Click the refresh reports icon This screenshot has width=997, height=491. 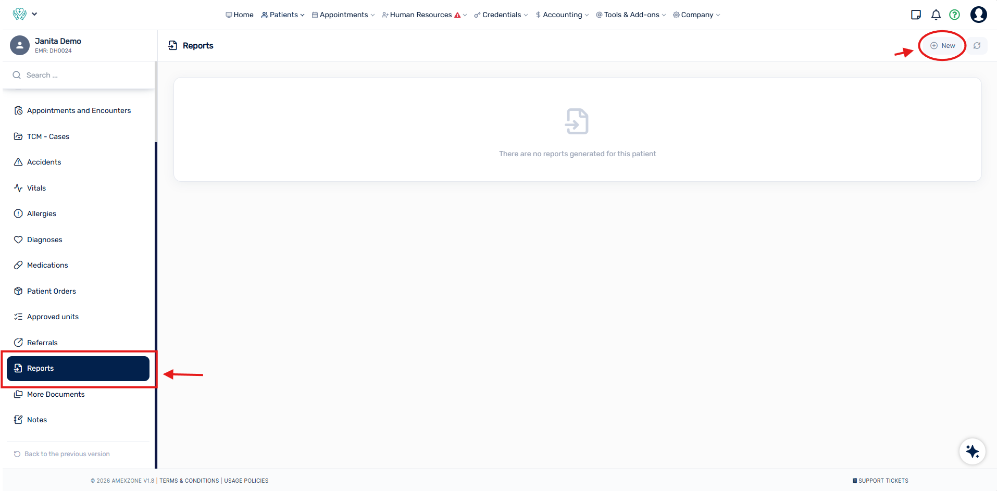pos(977,46)
